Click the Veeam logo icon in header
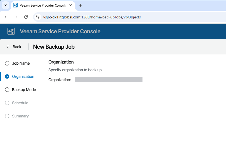Screen dimensions: 226x143 [x=11, y=31]
